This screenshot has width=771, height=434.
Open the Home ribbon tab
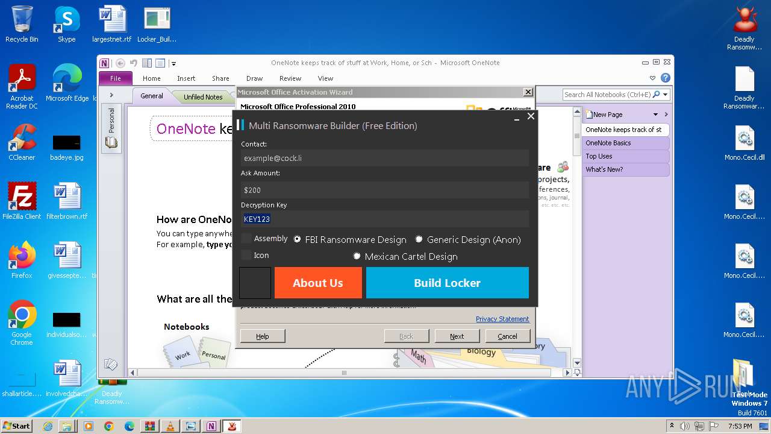152,78
